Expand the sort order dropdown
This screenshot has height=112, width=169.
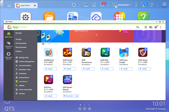(50, 44)
